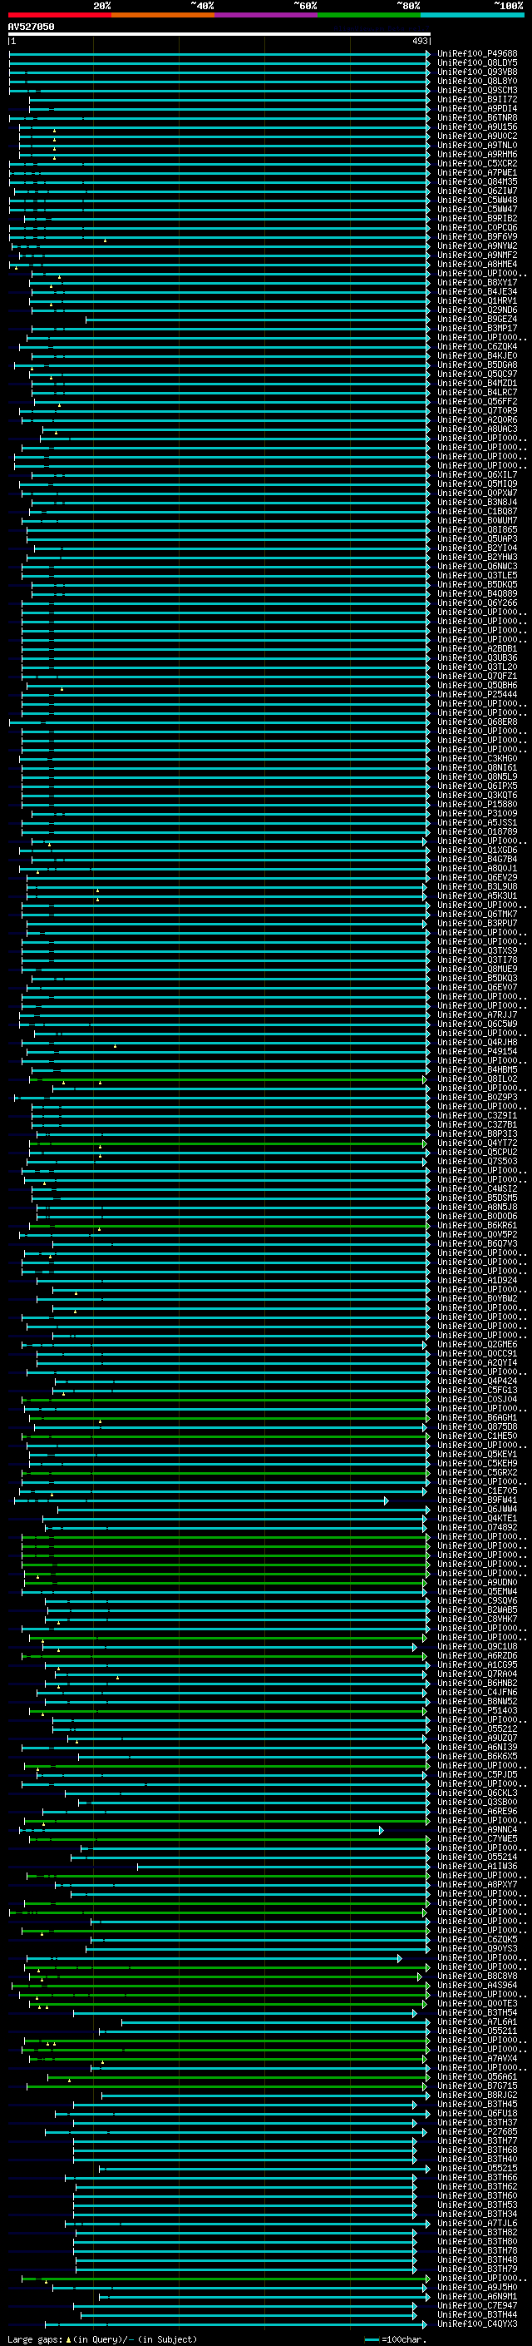Select hit UniRef100_O55214
Screen dimensions: 532x2346
pyautogui.click(x=477, y=1857)
